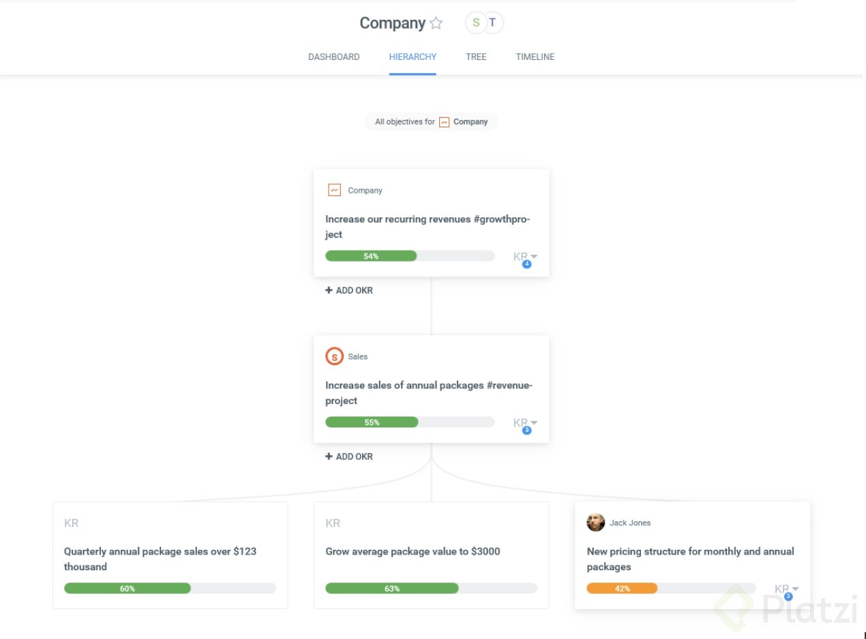
Task: Click the Company icon on the top card
Action: [x=334, y=190]
